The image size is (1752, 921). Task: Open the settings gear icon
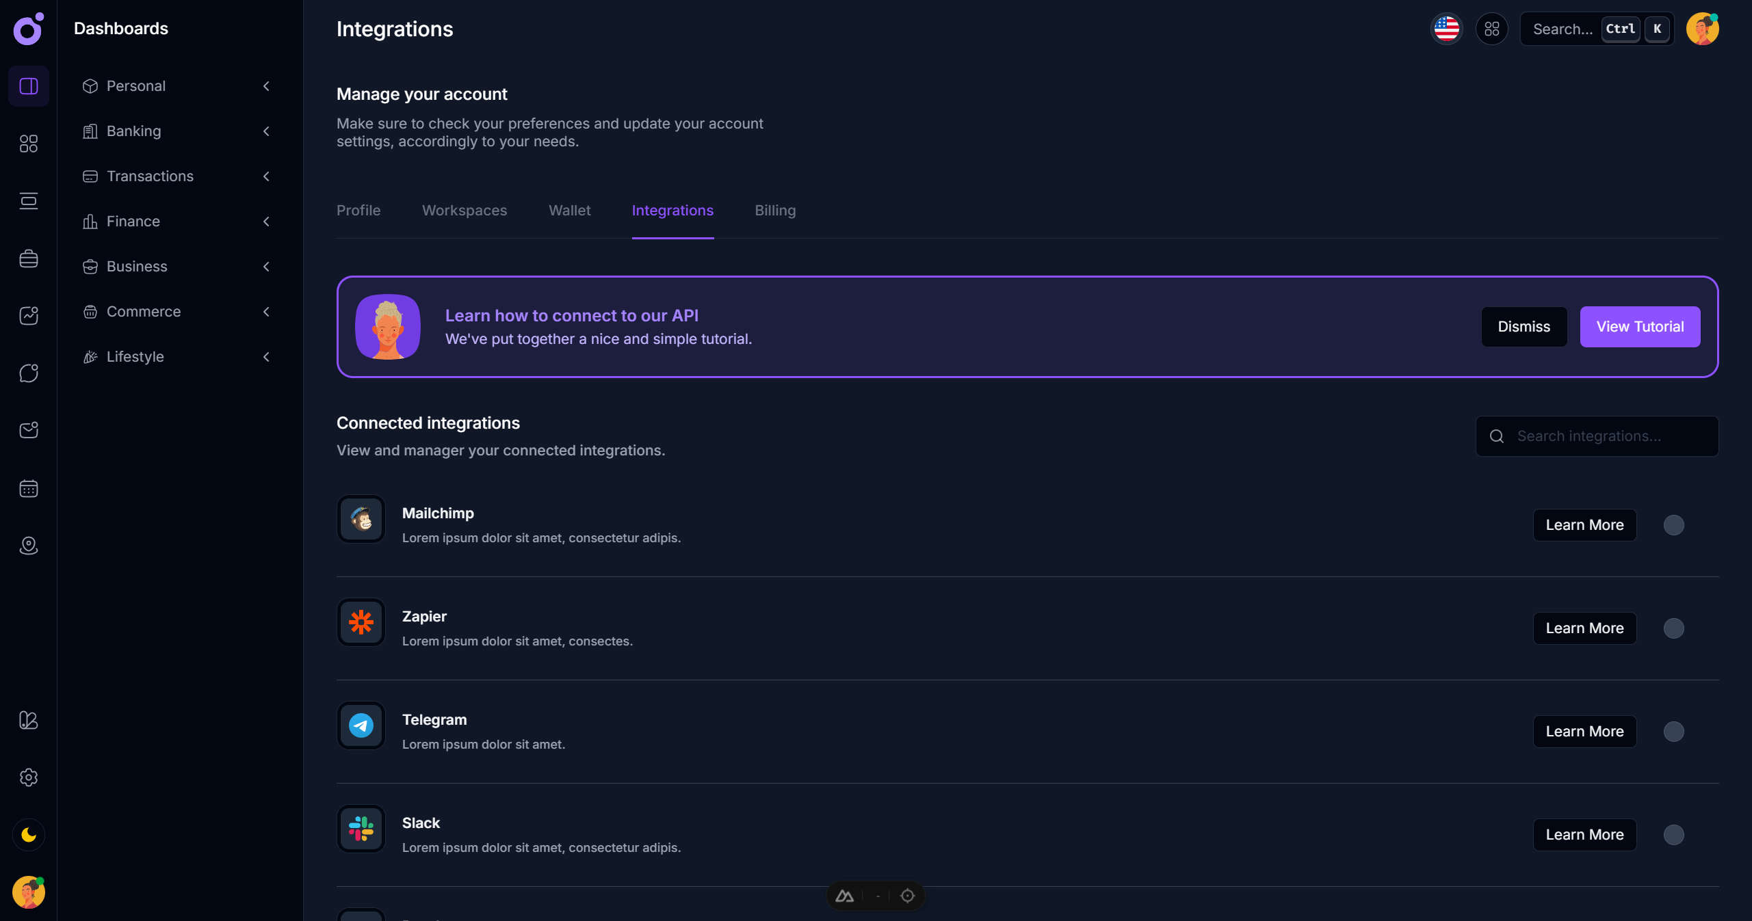click(x=28, y=777)
